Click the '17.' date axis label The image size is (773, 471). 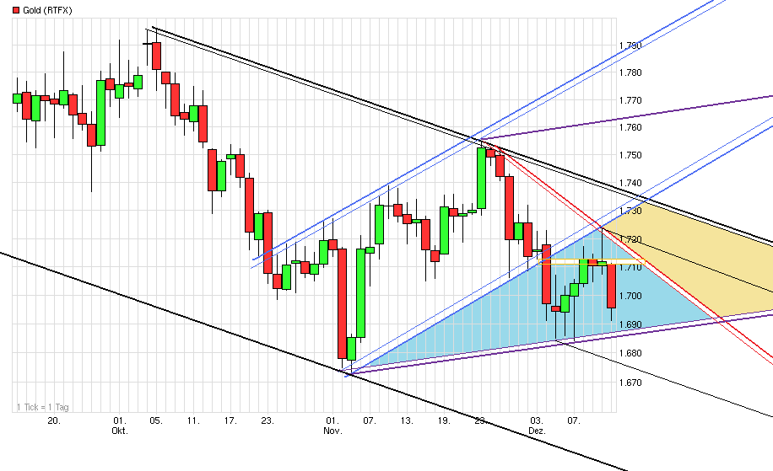click(230, 420)
